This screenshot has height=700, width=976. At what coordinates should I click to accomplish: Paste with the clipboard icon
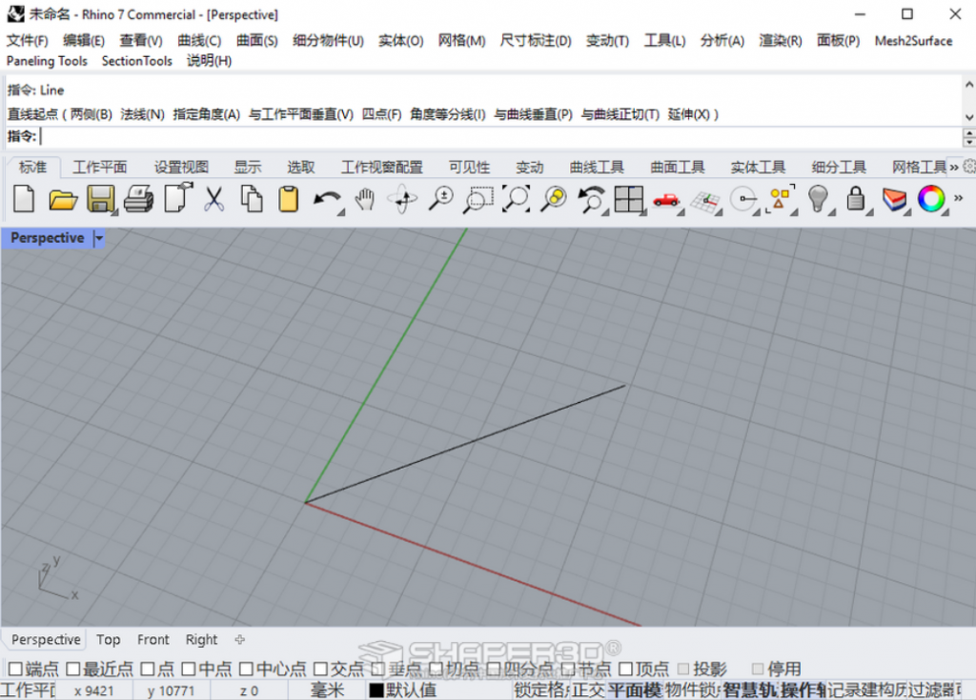[x=288, y=199]
